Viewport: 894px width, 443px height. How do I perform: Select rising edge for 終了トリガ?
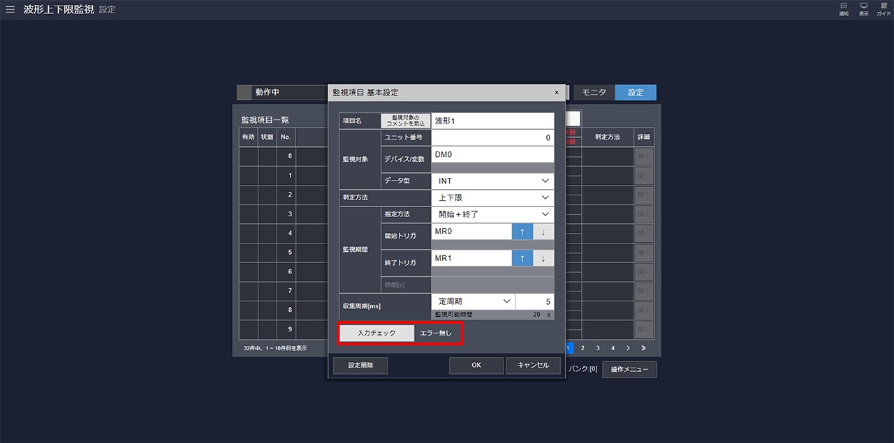click(522, 258)
